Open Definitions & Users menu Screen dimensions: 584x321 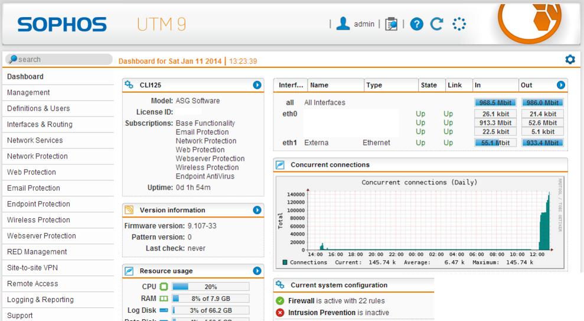[x=58, y=109]
